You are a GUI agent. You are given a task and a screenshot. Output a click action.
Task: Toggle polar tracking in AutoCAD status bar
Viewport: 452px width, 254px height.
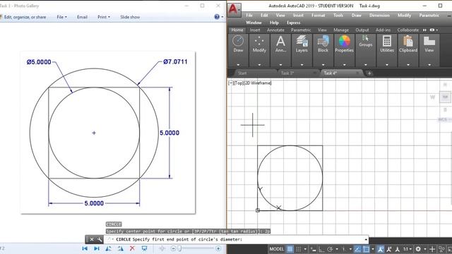click(330, 249)
